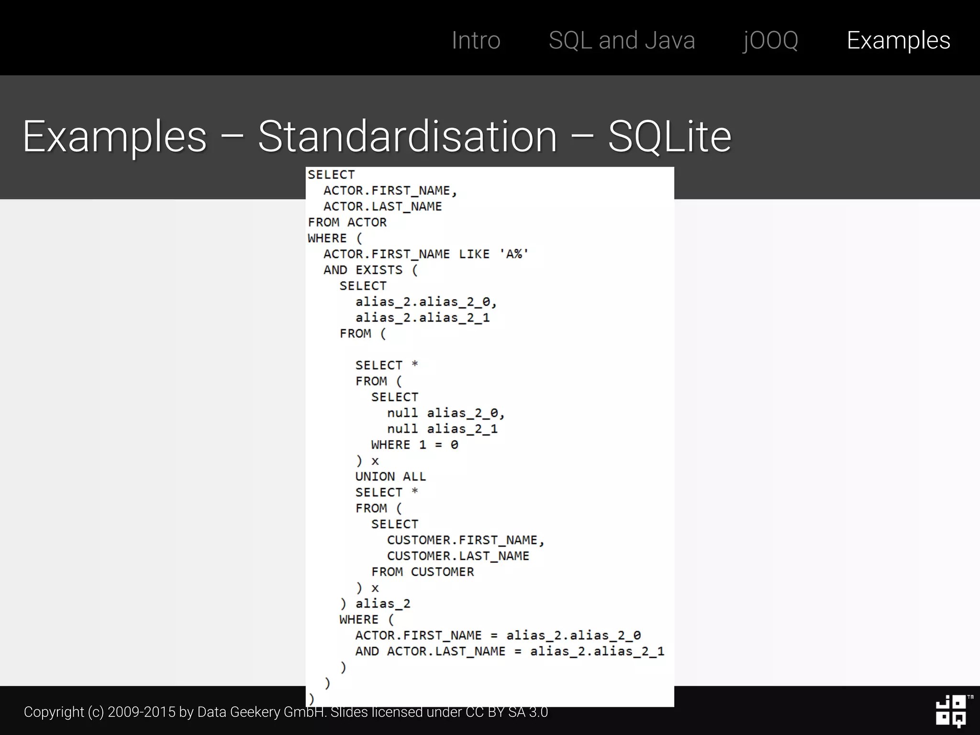Click the FROM CUSTOMER code line
980x735 pixels.
click(423, 572)
